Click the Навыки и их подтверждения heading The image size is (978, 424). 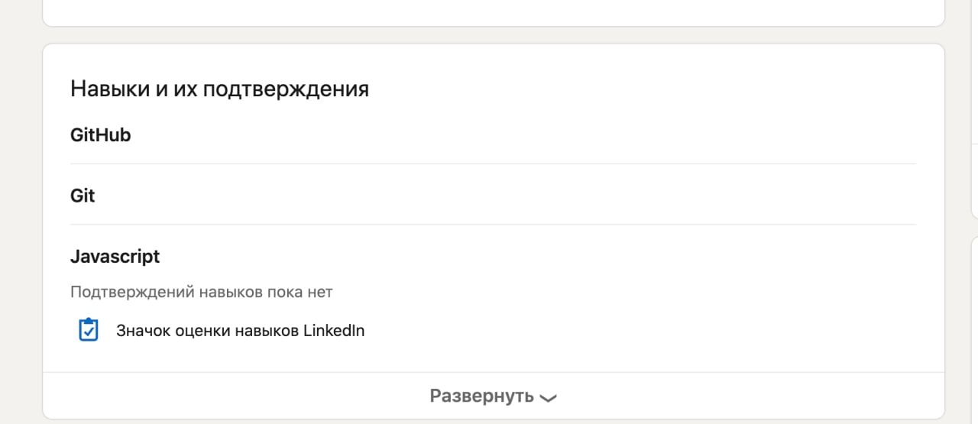pos(219,89)
